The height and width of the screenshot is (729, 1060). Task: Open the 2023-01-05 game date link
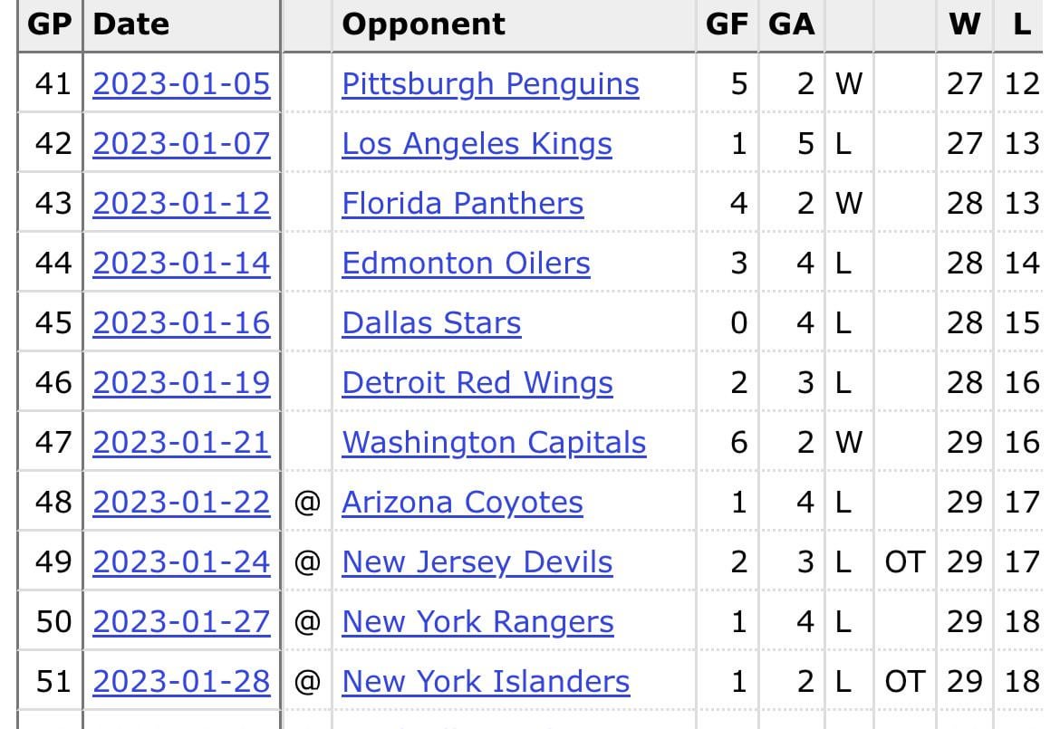pos(181,84)
